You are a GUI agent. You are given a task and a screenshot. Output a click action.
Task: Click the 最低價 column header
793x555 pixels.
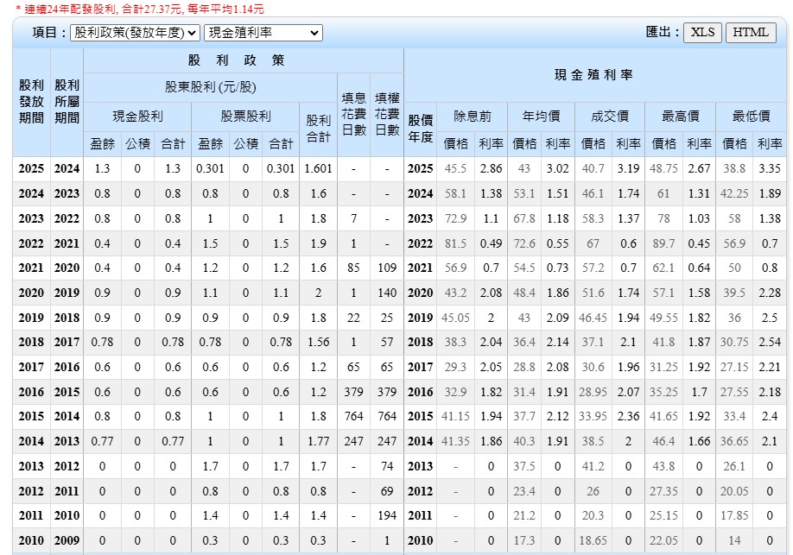[751, 116]
